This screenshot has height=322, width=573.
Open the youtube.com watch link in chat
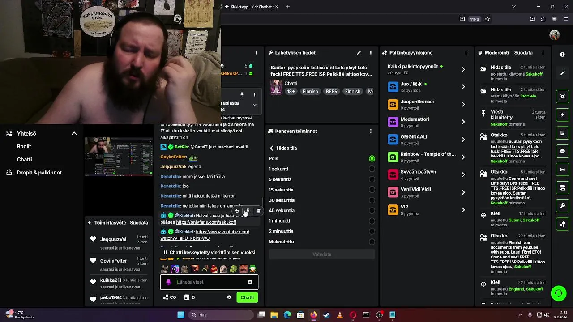(205, 235)
